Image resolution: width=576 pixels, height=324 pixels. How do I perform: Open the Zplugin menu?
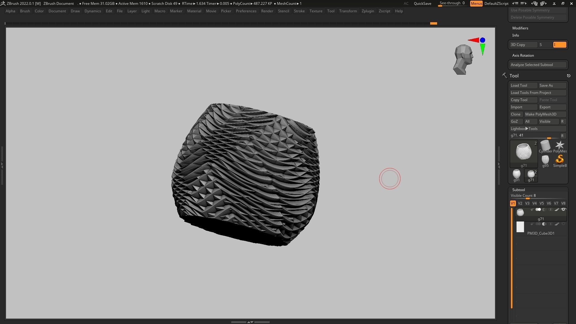pos(367,11)
